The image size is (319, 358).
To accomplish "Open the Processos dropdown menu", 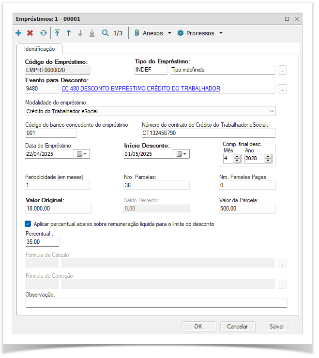I will coord(200,33).
